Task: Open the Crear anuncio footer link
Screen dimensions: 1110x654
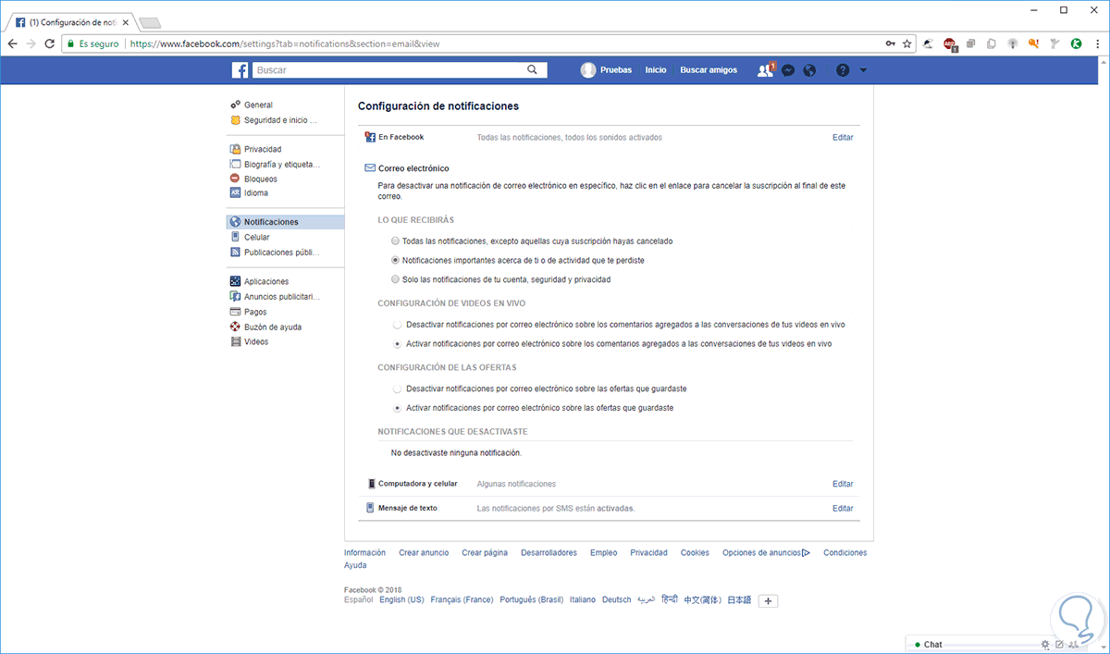Action: 424,552
